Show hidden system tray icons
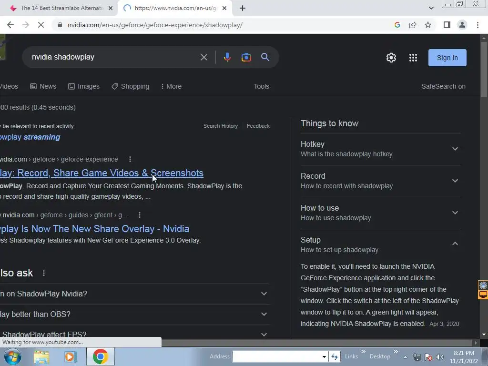This screenshot has width=488, height=366. coord(405,357)
